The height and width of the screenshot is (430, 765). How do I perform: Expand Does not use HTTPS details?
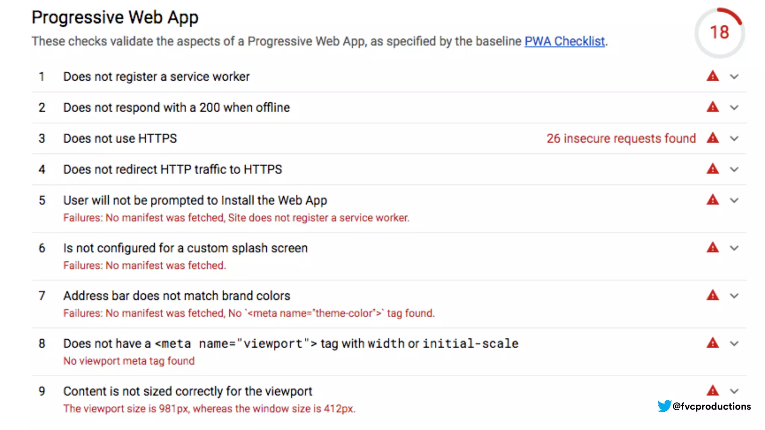tap(734, 139)
